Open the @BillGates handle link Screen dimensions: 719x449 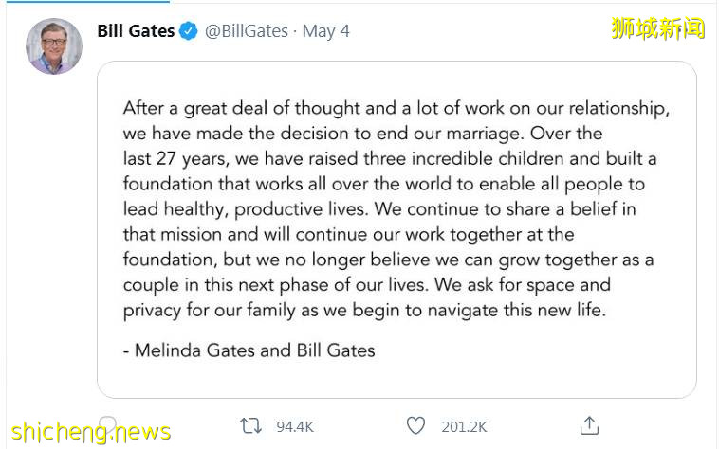(247, 31)
